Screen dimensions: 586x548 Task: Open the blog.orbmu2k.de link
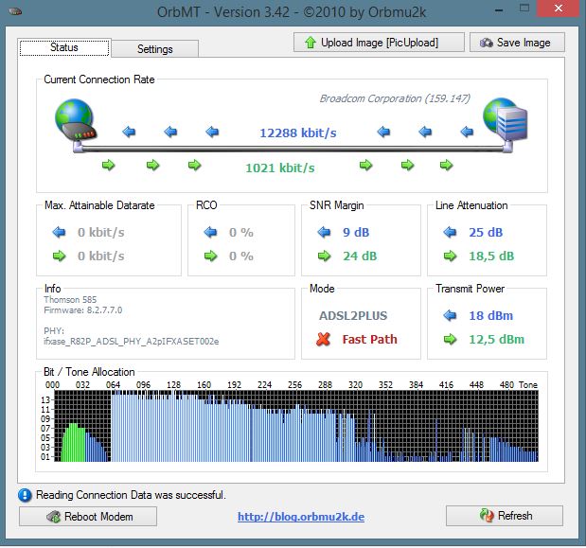[x=301, y=517]
